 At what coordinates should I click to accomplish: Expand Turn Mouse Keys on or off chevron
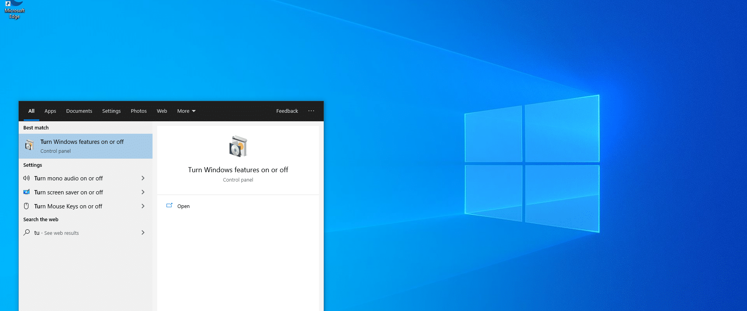(x=143, y=206)
